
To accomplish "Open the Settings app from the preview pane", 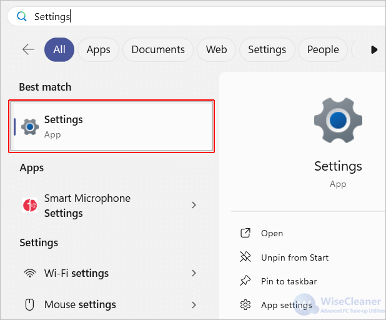I will click(x=272, y=233).
